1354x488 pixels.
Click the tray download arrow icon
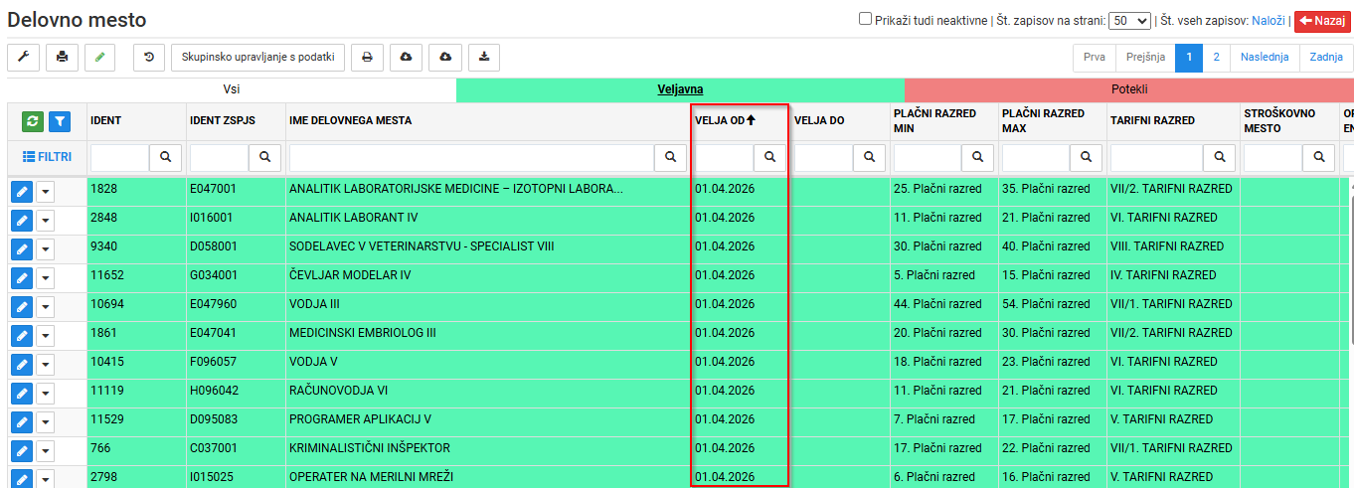[x=484, y=58]
